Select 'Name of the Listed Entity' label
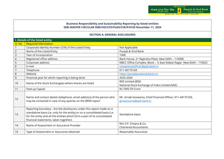This screenshot has height=159, width=224. (42, 51)
